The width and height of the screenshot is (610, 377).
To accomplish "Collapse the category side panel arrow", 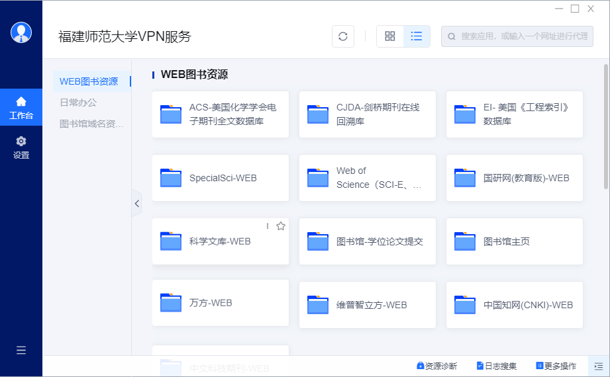I will (136, 204).
